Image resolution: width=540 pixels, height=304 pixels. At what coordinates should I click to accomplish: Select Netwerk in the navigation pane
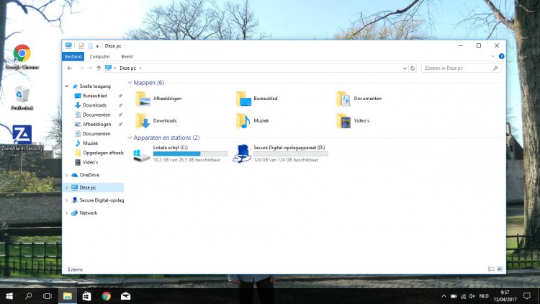(88, 213)
